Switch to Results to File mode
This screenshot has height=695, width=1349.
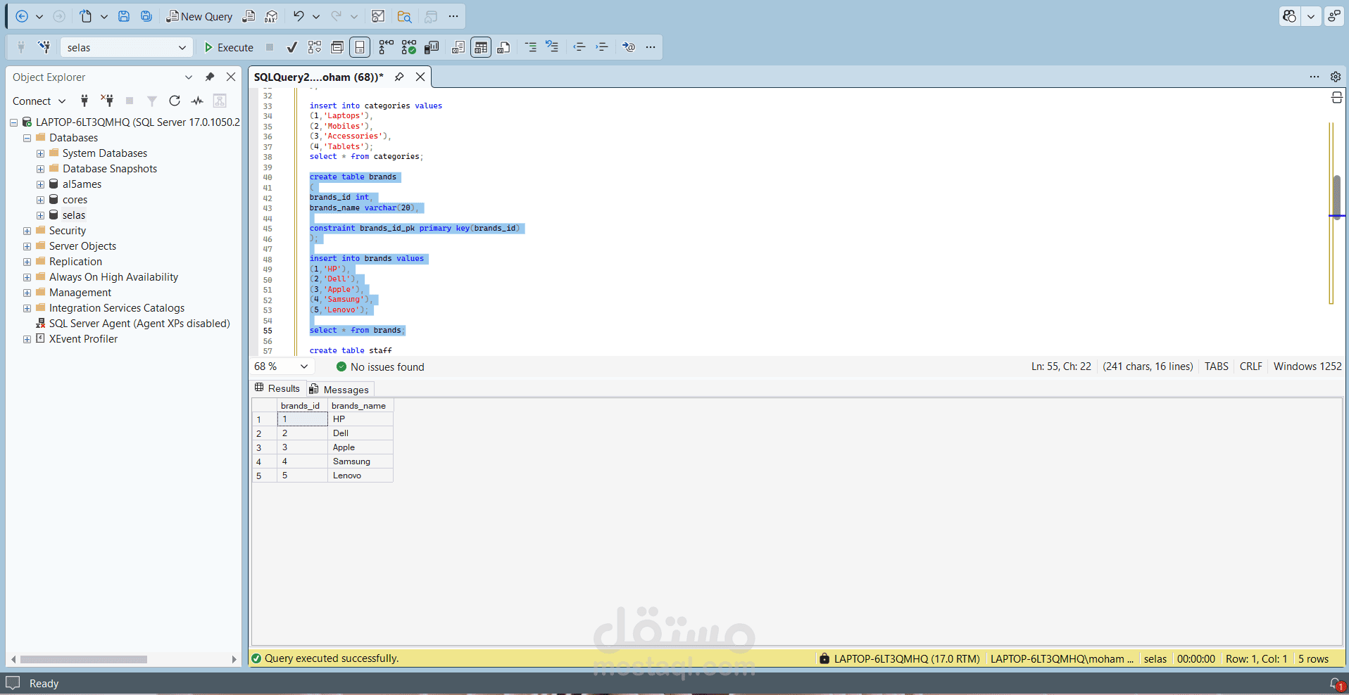click(503, 47)
